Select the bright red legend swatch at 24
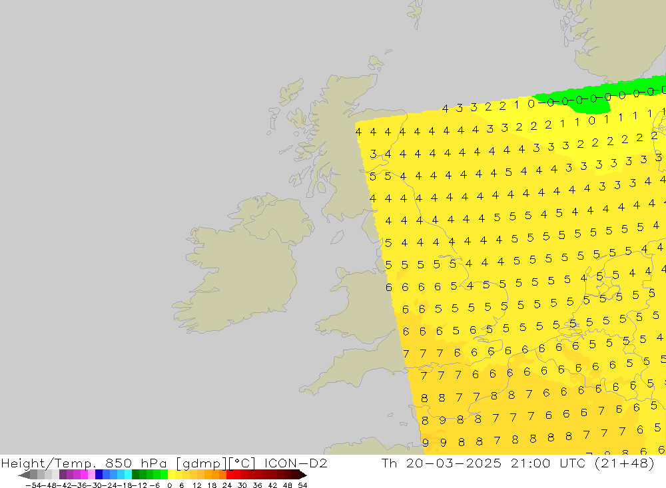Image resolution: width=666 pixels, height=488 pixels. [x=230, y=475]
